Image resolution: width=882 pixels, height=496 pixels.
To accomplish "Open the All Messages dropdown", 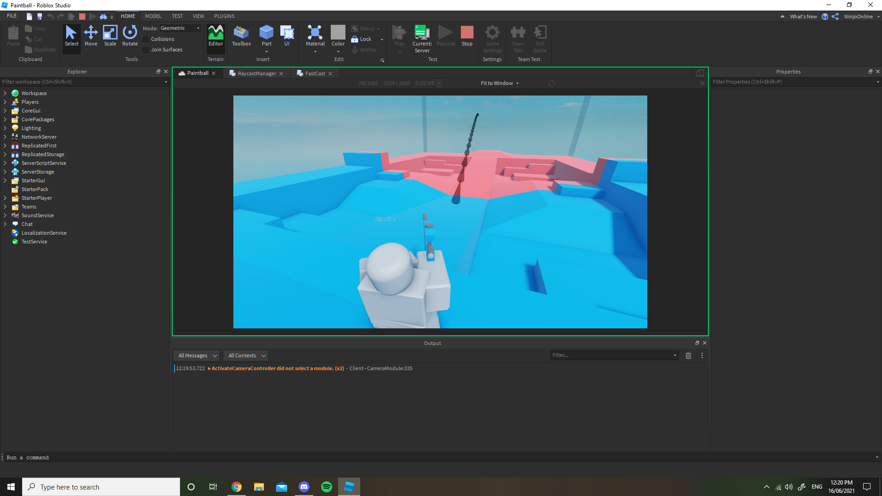I will click(x=197, y=355).
